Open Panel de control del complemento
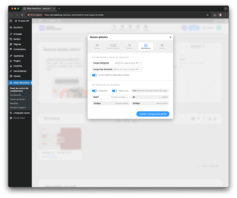The width and height of the screenshot is (237, 198). tap(19, 90)
